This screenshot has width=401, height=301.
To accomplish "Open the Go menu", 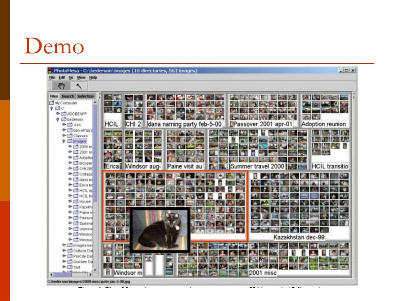I will pos(71,77).
